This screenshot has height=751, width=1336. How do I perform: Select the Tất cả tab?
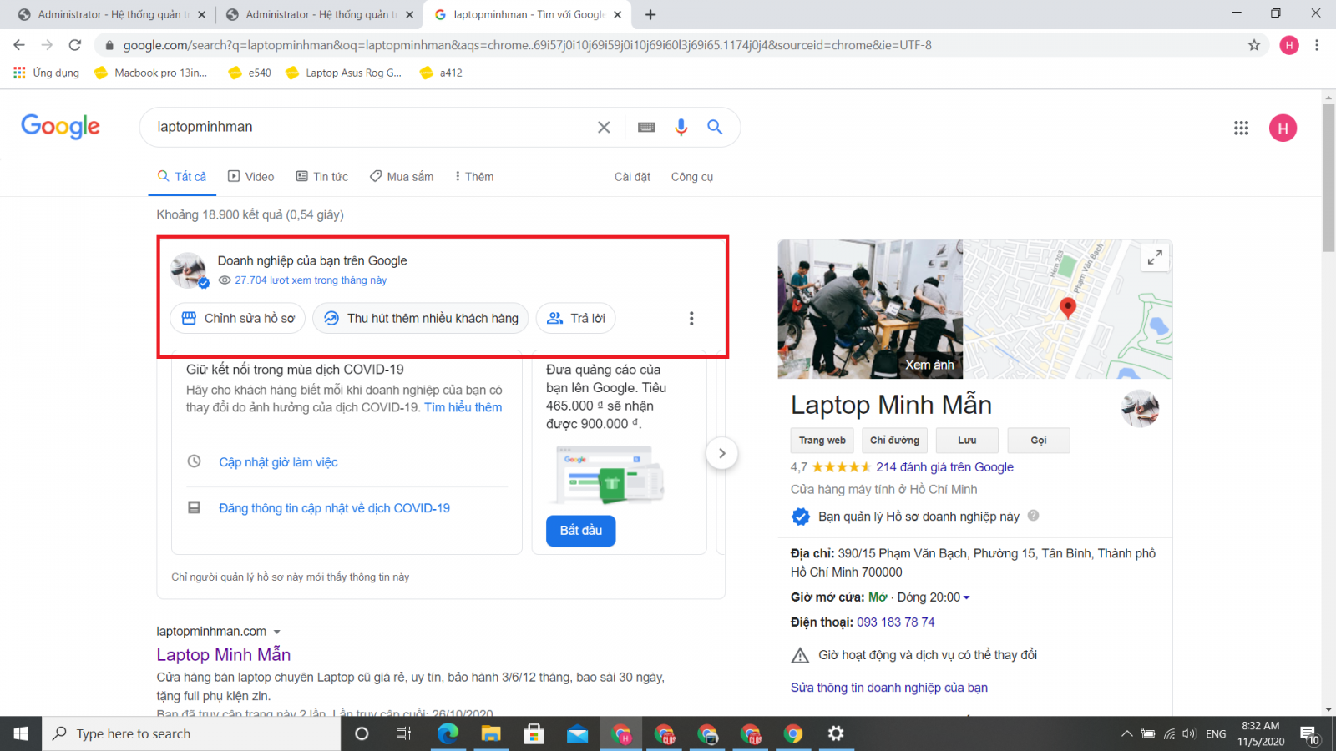tap(182, 177)
